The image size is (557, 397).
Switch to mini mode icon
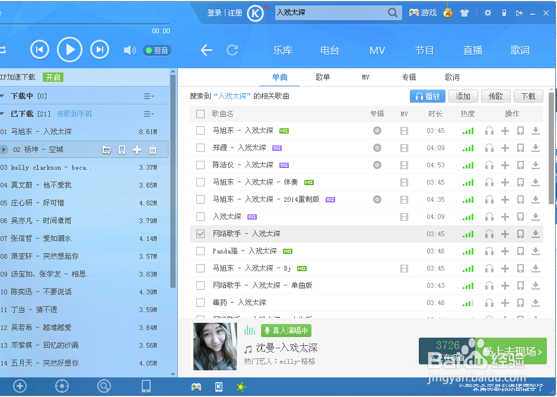click(519, 13)
